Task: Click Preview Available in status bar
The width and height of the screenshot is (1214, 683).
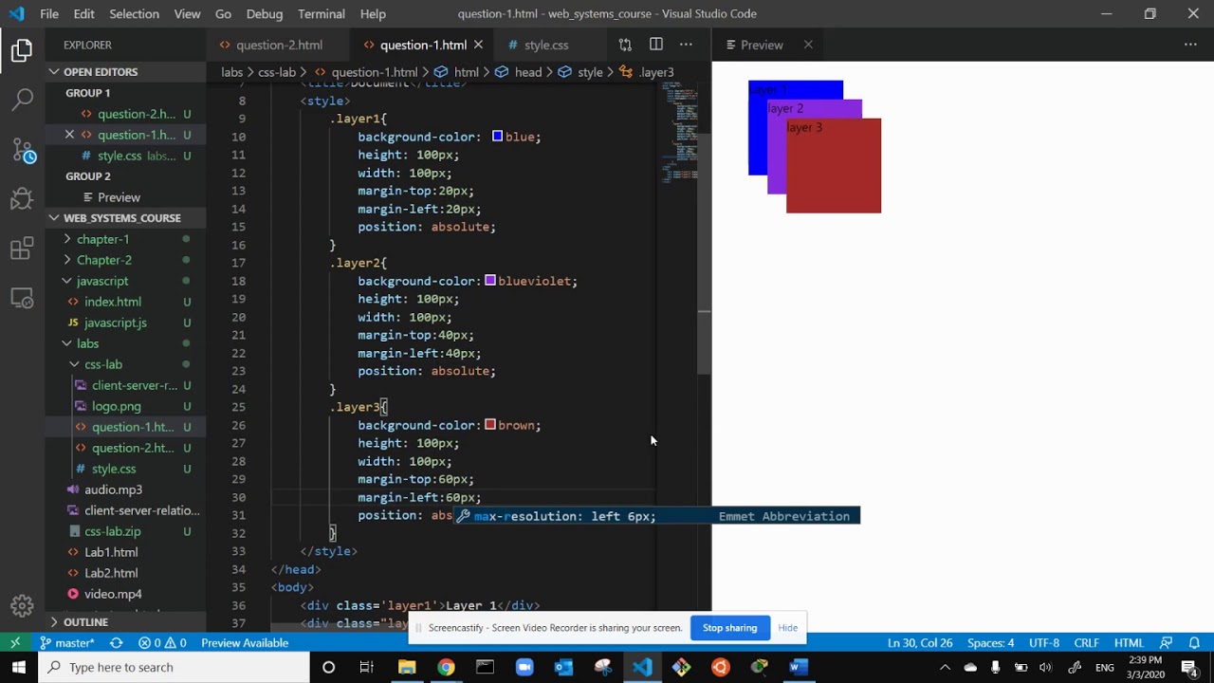Action: point(245,642)
